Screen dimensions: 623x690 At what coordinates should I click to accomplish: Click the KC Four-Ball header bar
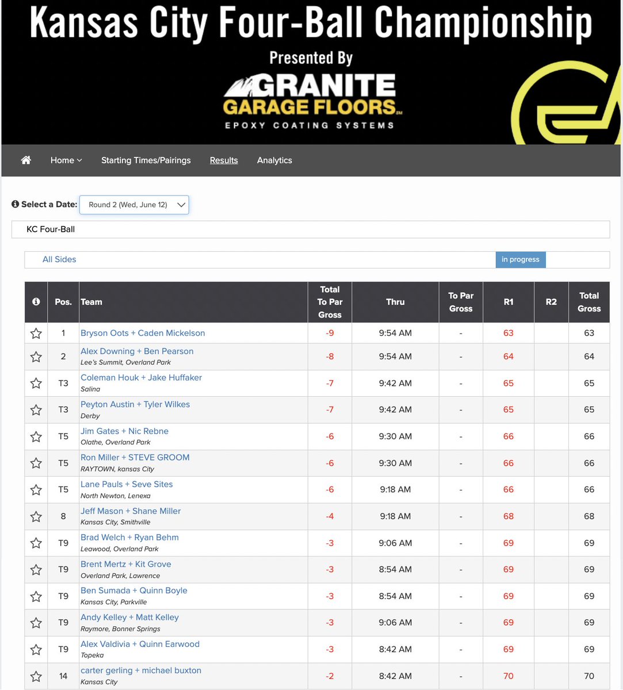[51, 229]
